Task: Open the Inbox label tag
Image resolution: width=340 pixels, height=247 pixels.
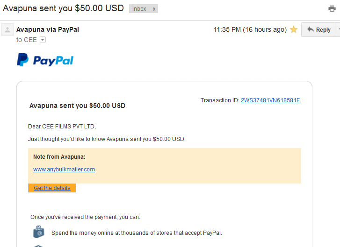Action: [139, 9]
